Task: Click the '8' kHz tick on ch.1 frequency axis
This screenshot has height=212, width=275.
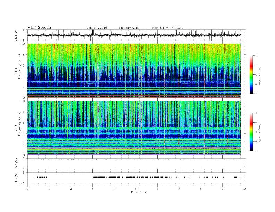Action: (24, 55)
